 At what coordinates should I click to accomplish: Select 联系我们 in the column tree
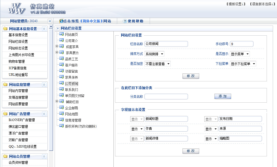71,90
